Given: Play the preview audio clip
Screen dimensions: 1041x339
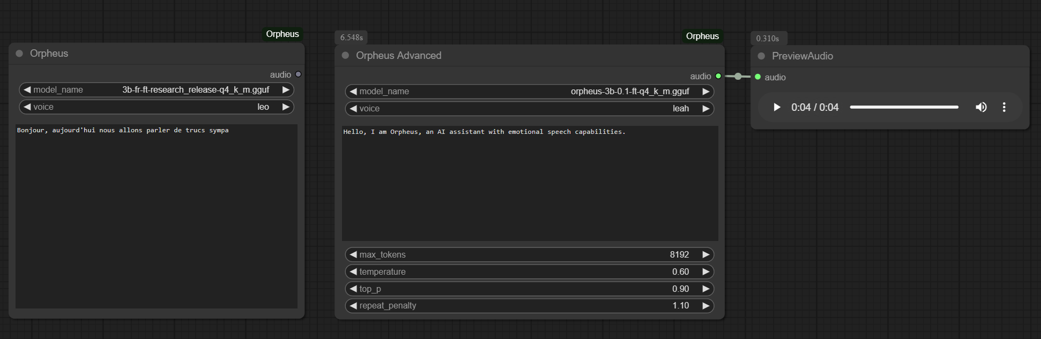Looking at the screenshot, I should [x=776, y=107].
